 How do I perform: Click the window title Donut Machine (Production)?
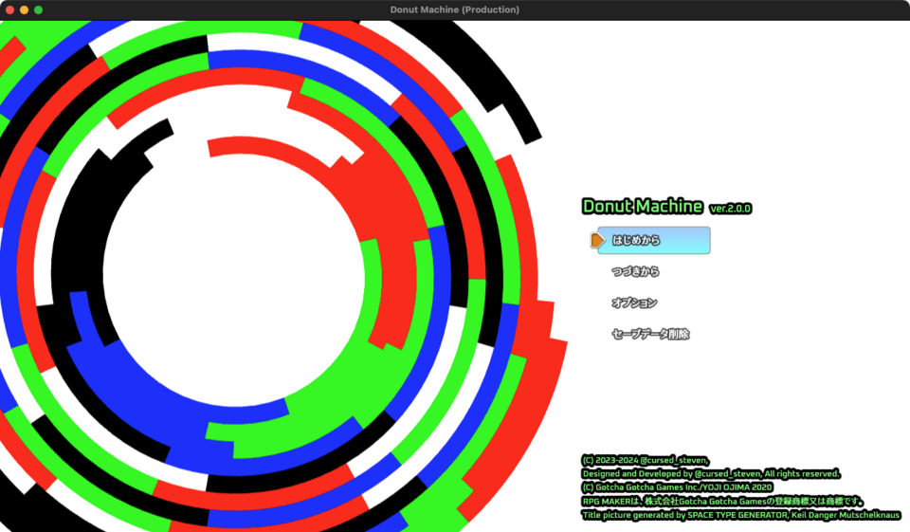coord(455,9)
